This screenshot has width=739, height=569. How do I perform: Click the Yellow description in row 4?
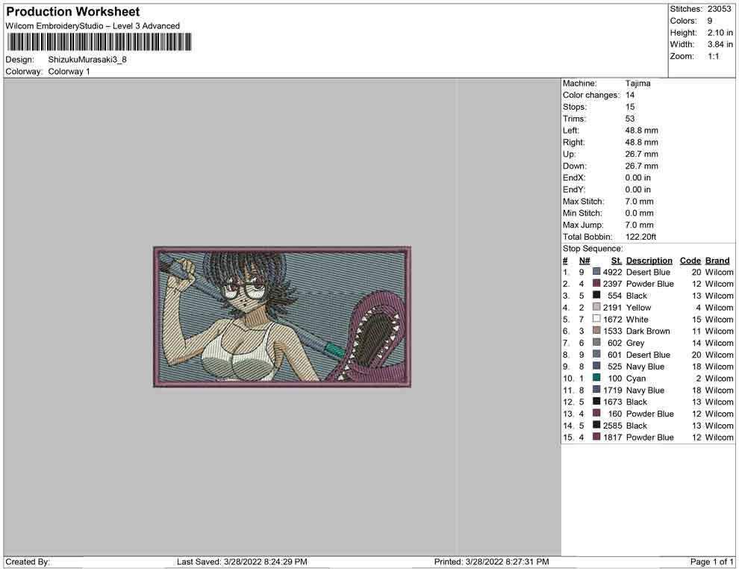[639, 308]
